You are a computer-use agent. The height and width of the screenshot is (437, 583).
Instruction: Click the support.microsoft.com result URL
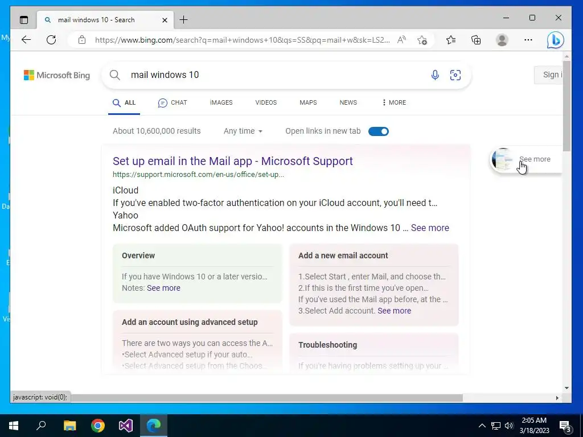[198, 175]
